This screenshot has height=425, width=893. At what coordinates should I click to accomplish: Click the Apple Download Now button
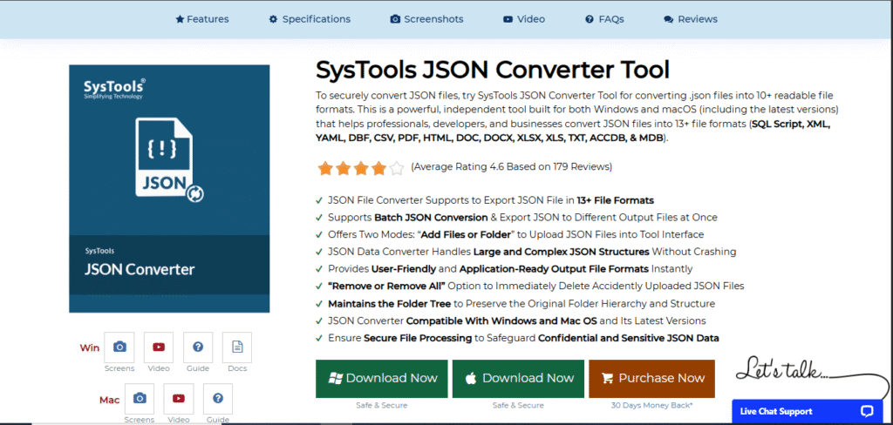pos(518,378)
